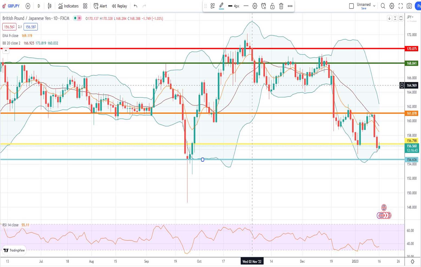This screenshot has width=421, height=267.
Task: Click the Alert button
Action: (100, 6)
